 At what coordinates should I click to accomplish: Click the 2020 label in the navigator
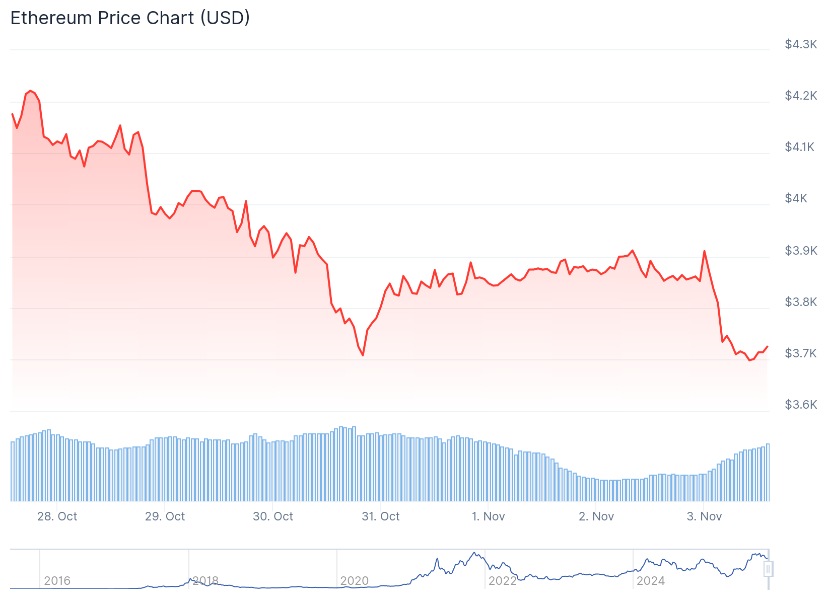(354, 581)
